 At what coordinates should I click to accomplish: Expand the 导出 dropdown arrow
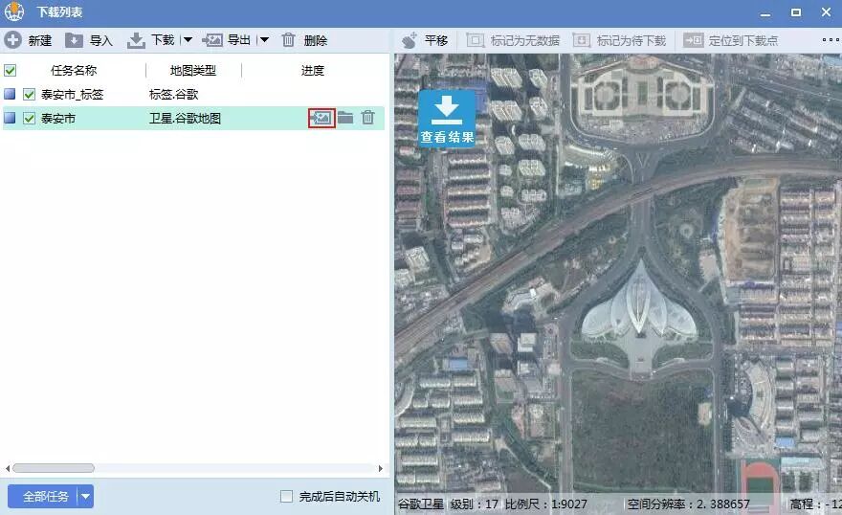[x=264, y=40]
